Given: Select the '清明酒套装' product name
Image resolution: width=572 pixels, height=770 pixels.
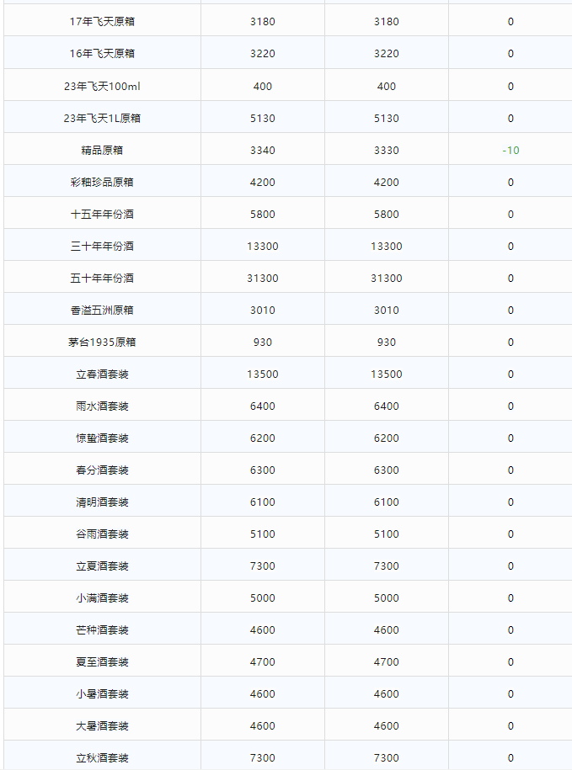Looking at the screenshot, I should coord(102,502).
